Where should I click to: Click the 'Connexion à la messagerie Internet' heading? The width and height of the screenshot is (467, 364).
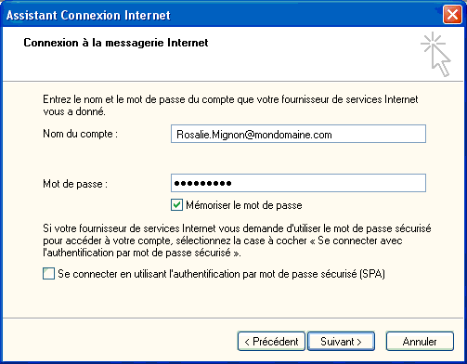(116, 43)
